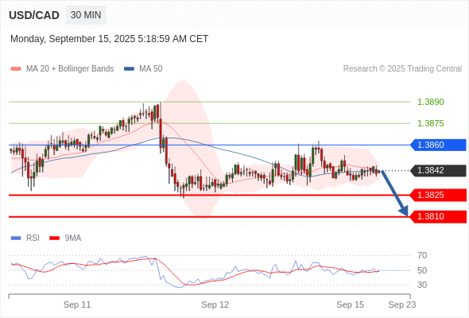
Task: Toggle the MA 20 + Bollinger Bands legend
Action: (62, 69)
